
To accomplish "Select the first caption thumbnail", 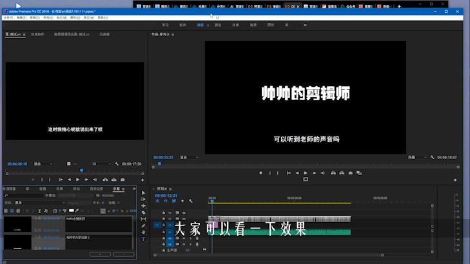I will [x=17, y=224].
